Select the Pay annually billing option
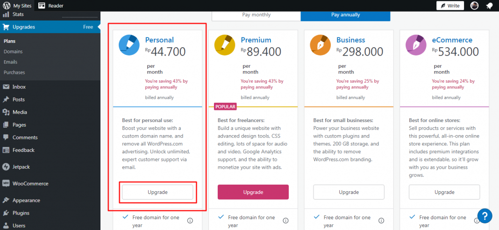Viewport: 499px width, 230px height. [x=345, y=15]
